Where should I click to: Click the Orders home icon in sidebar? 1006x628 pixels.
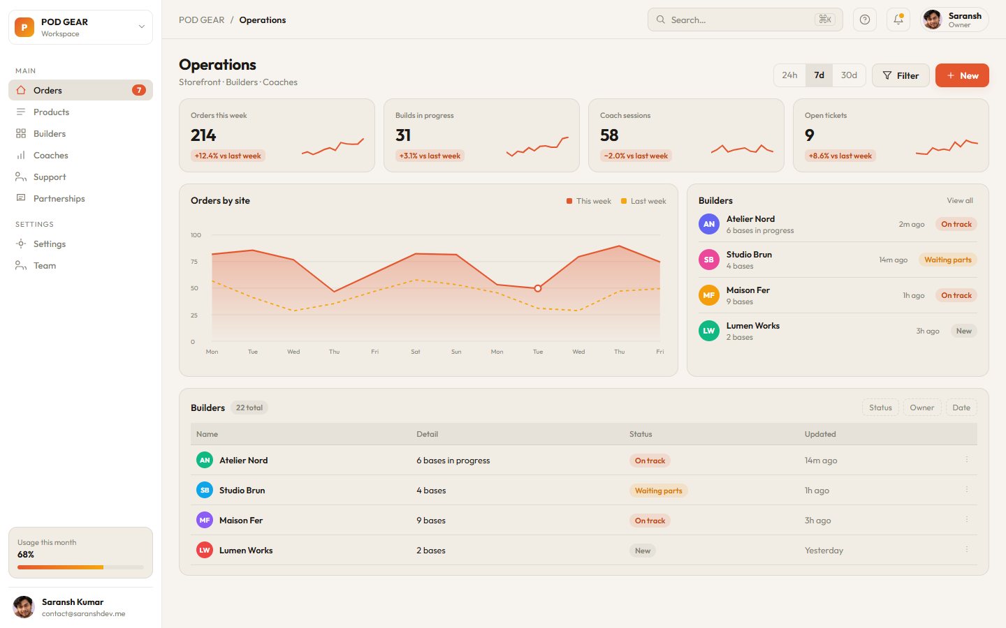coord(21,90)
